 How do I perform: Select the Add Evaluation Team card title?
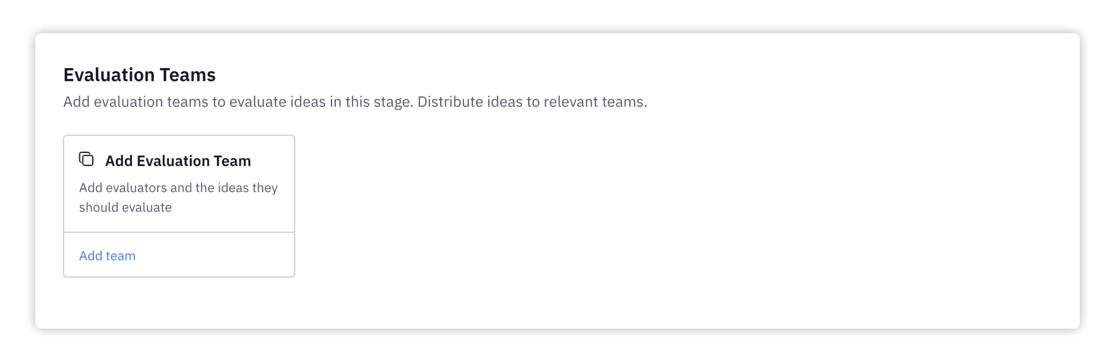point(178,161)
